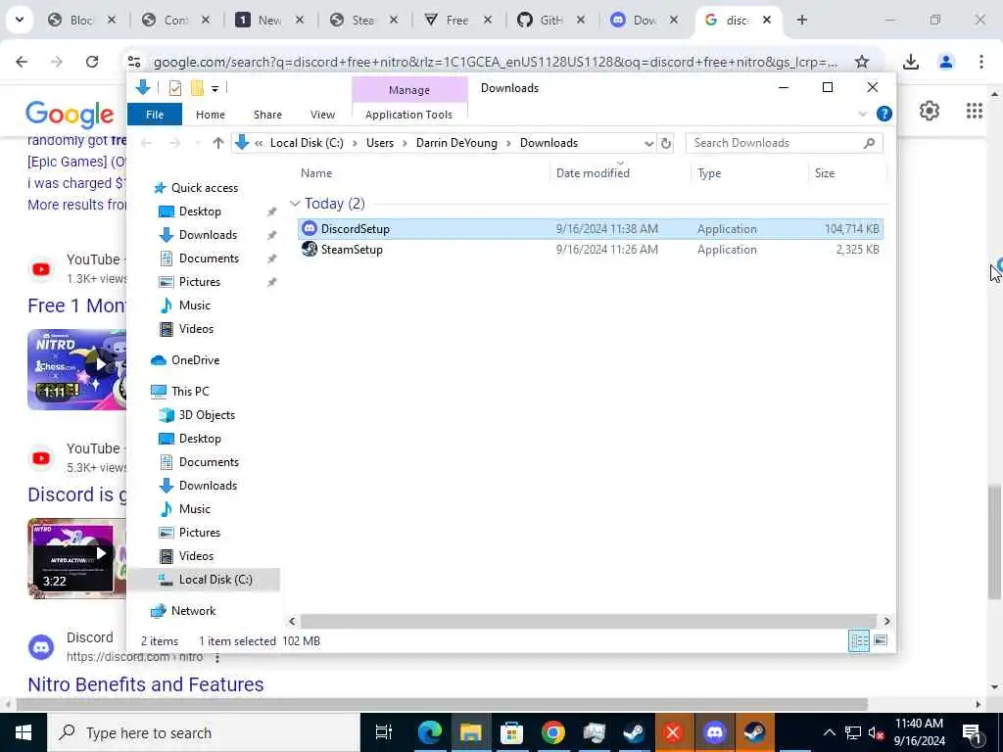Sort files by Type column
This screenshot has height=752, width=1003.
(x=709, y=173)
